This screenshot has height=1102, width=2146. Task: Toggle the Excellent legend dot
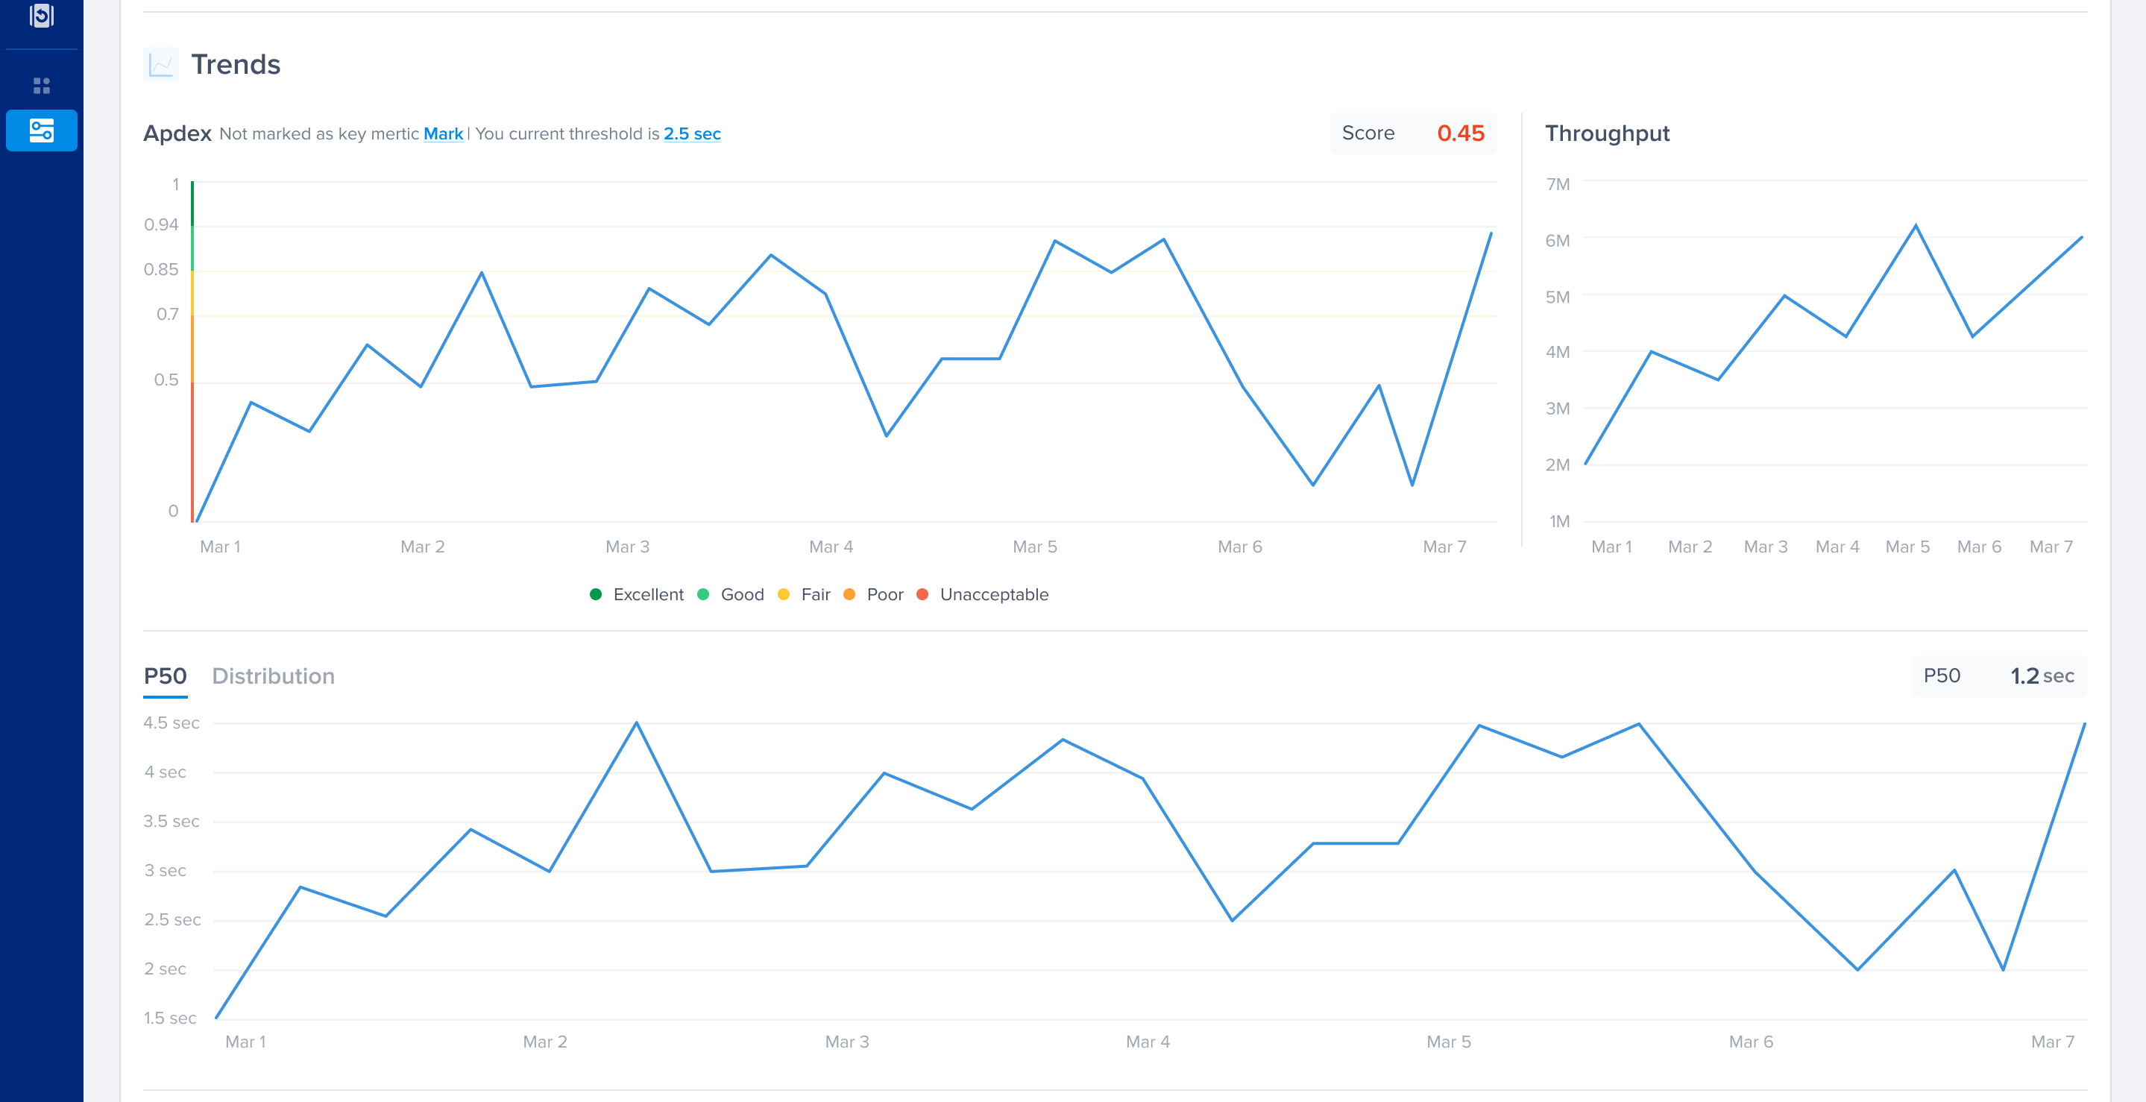tap(596, 594)
